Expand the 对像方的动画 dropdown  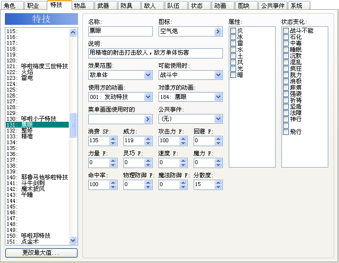(x=219, y=97)
